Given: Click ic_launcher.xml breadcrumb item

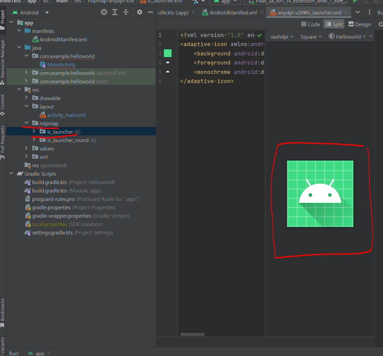Looking at the screenshot, I should 161,1.
